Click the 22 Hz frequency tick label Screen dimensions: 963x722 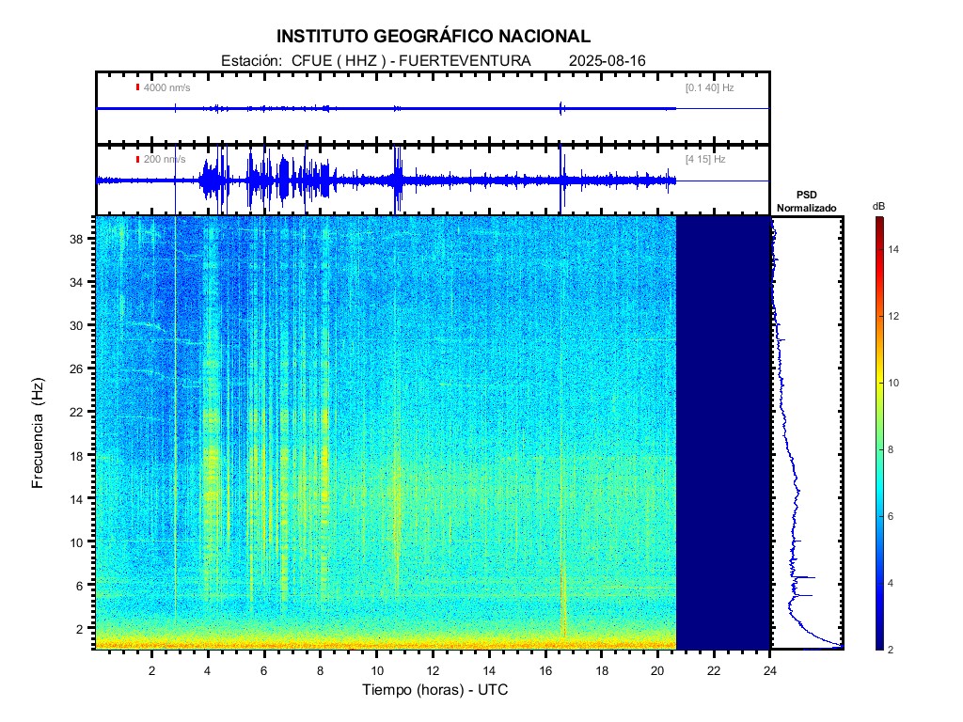pos(76,412)
